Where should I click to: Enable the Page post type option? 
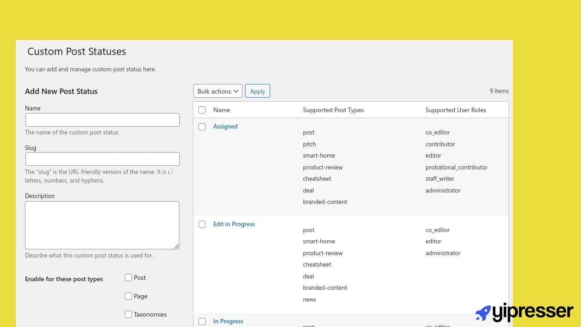(x=128, y=296)
